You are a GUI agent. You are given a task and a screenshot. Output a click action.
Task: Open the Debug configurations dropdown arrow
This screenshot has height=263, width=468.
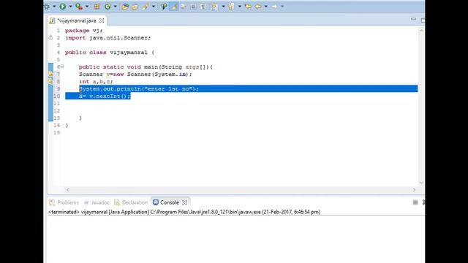click(54, 7)
